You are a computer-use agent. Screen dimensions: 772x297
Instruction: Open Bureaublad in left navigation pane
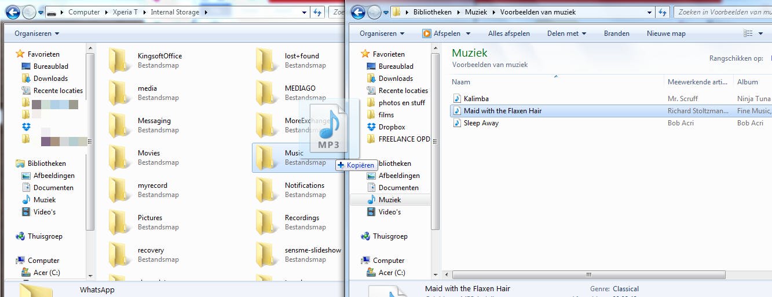point(45,66)
